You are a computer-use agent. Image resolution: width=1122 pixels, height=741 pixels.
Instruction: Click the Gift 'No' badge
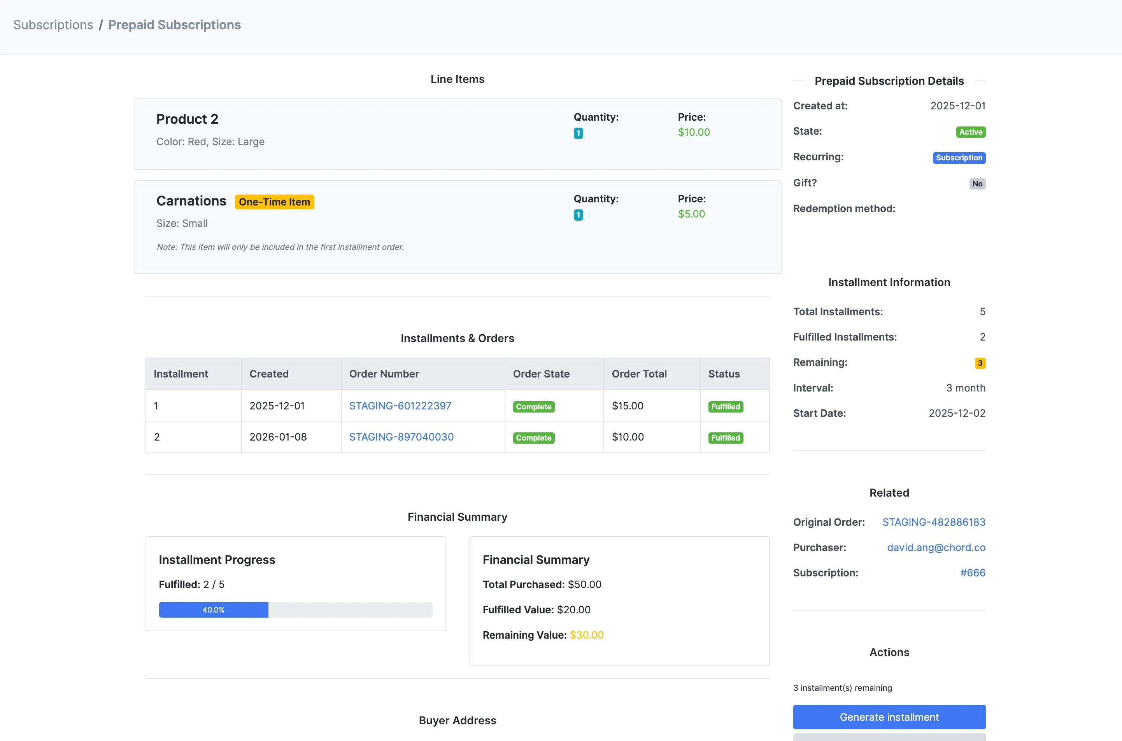click(x=977, y=183)
